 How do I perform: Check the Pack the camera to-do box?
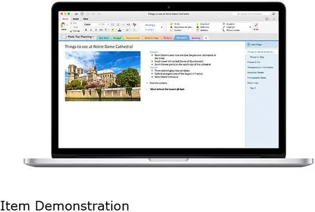tap(147, 83)
